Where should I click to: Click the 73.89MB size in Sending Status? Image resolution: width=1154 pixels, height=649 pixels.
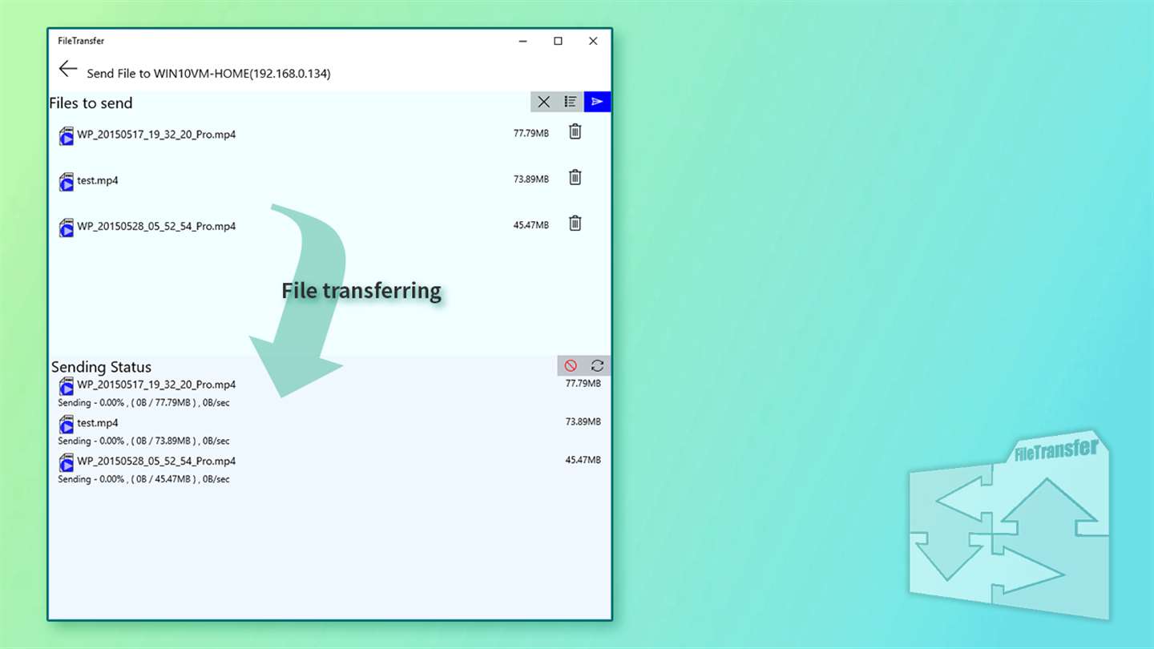583,421
